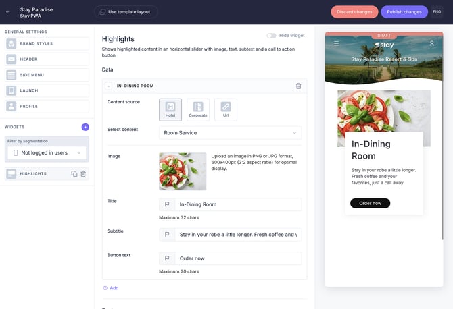The height and width of the screenshot is (309, 453).
Task: Delete the Highlights widget
Action: point(83,174)
